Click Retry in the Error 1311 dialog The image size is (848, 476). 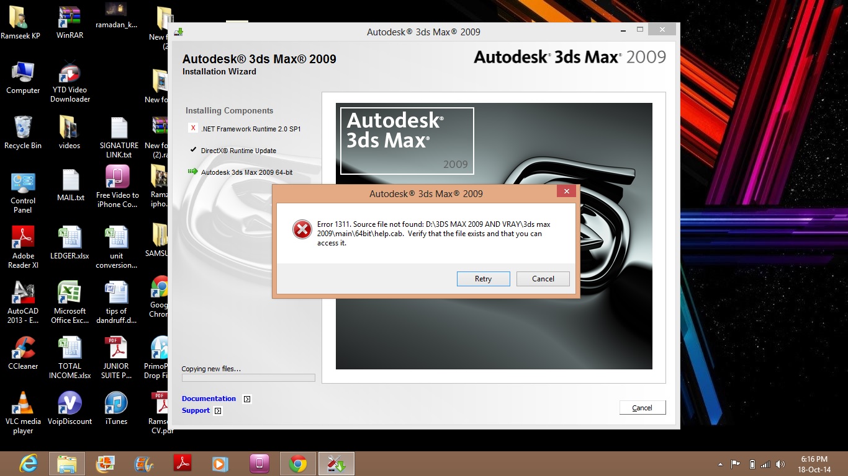(x=483, y=279)
